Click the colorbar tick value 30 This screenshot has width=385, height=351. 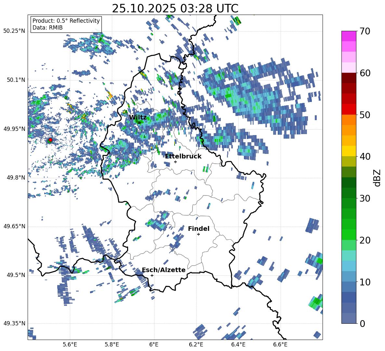[365, 198]
